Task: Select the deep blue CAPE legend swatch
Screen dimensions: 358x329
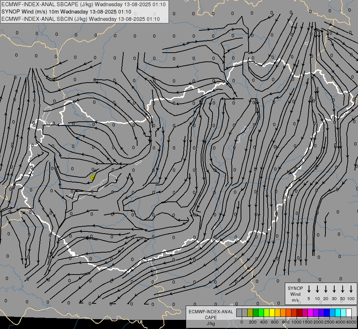Action: 327,313
